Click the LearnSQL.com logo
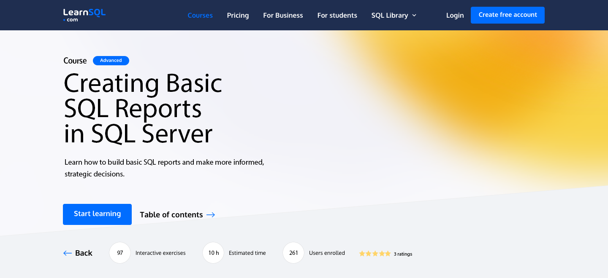Viewport: 608px width, 278px height. [x=84, y=15]
